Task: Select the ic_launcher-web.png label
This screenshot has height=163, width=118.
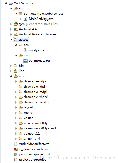Action: click(x=34, y=149)
